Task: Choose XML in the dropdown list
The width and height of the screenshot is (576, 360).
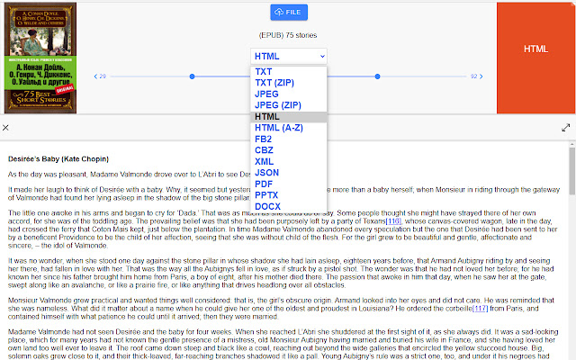Action: pos(289,162)
